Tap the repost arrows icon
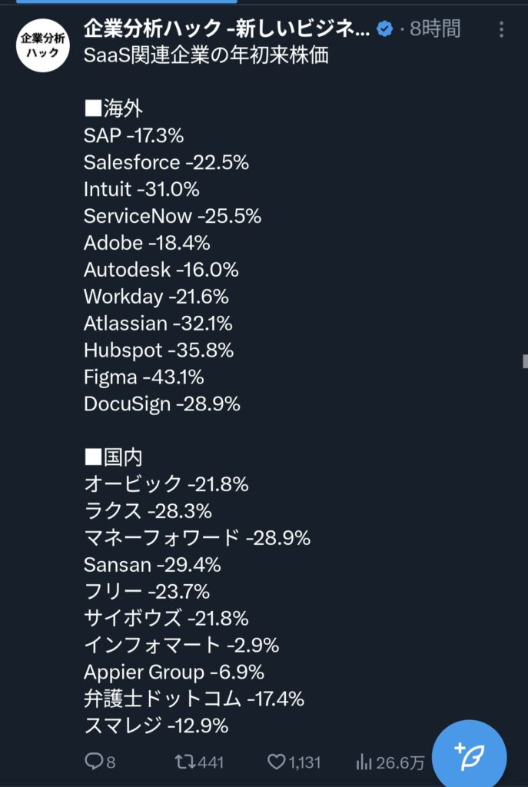This screenshot has width=528, height=787. (x=184, y=762)
